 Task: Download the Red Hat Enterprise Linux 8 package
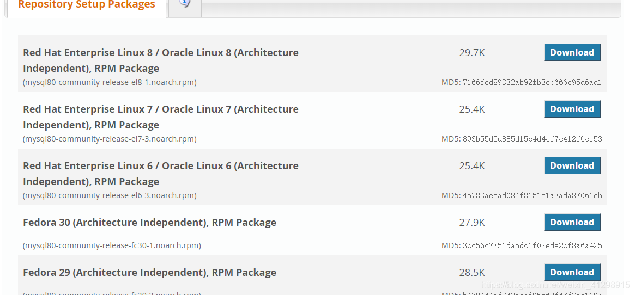(x=572, y=53)
